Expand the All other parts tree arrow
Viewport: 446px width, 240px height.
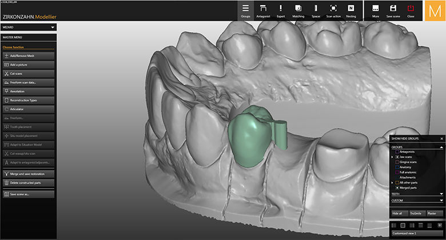pos(392,182)
